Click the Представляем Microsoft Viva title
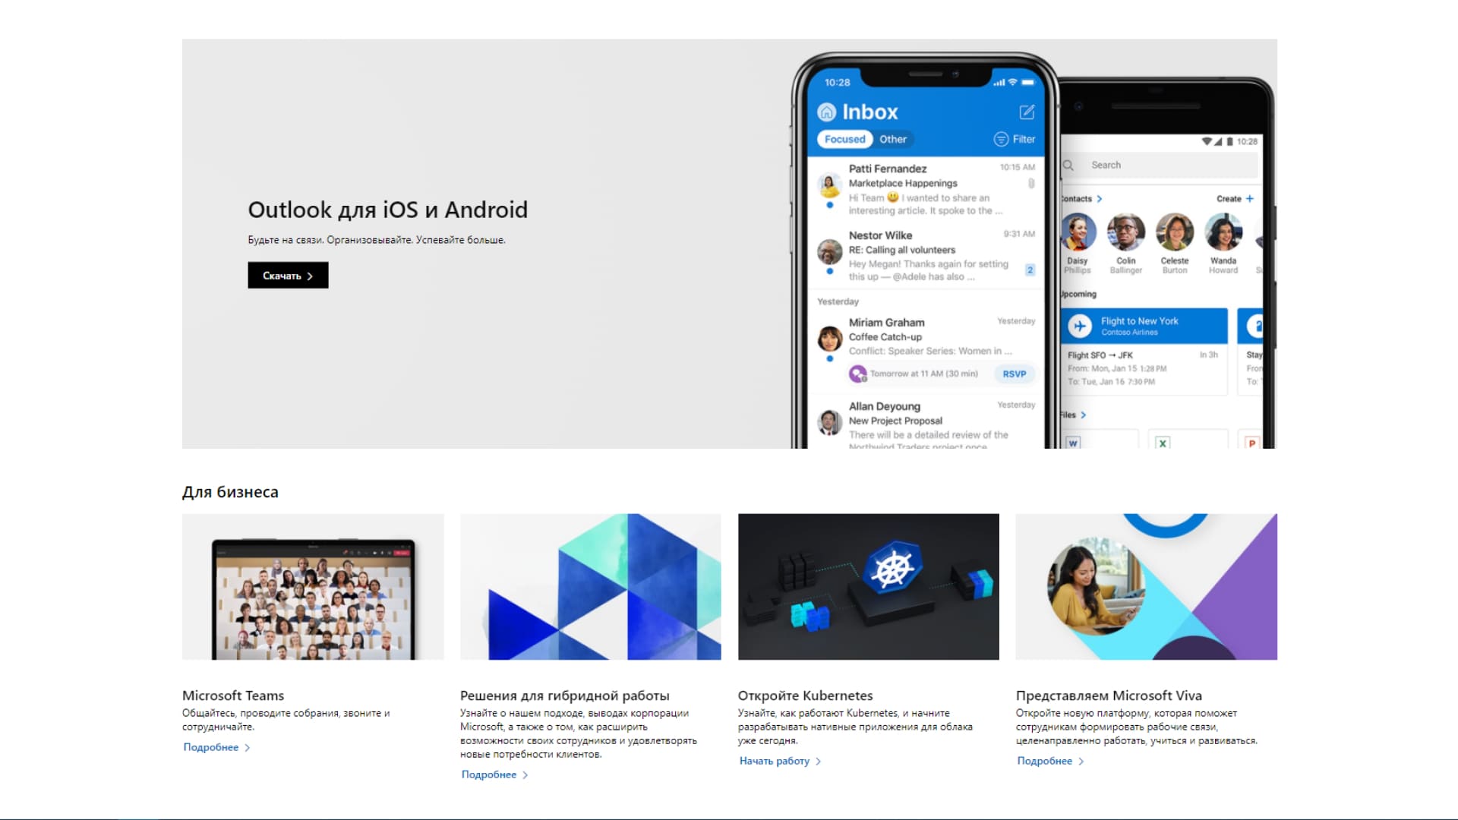This screenshot has height=820, width=1458. point(1109,695)
